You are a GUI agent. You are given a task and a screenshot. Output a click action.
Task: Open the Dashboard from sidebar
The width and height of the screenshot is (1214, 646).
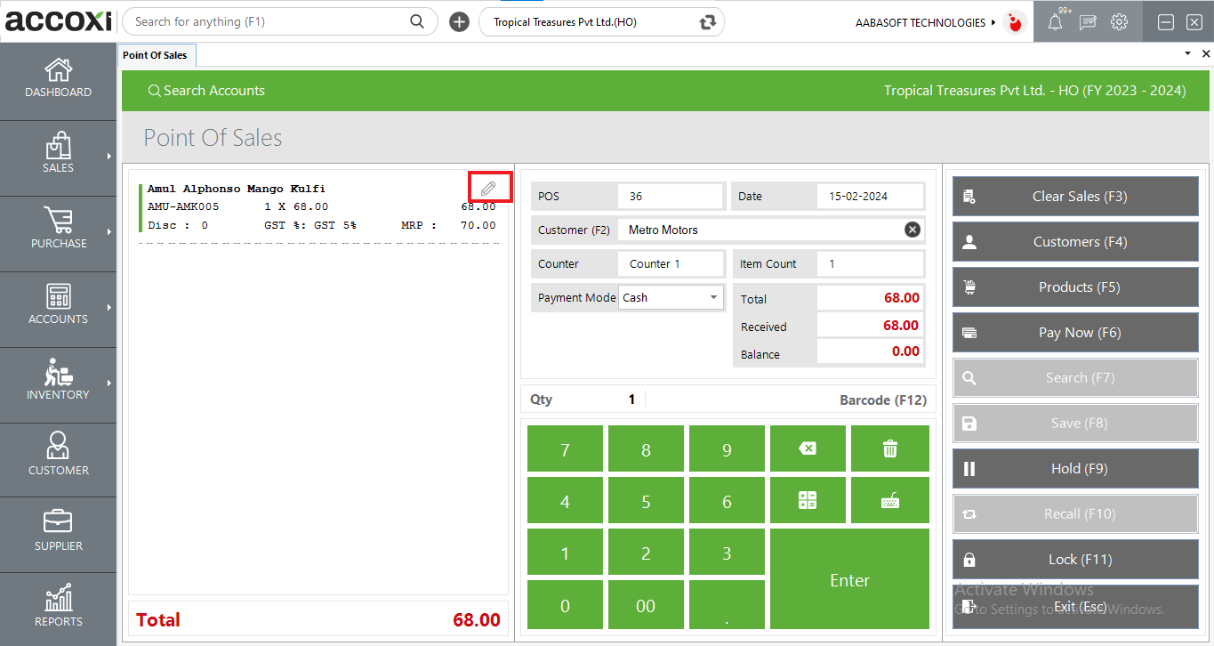(58, 79)
